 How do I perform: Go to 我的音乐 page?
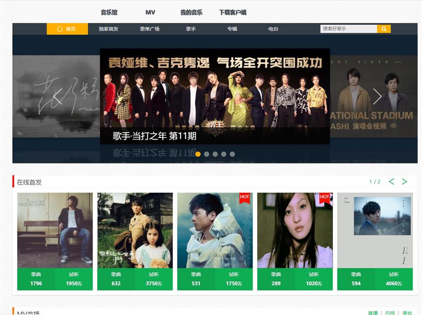pos(191,12)
